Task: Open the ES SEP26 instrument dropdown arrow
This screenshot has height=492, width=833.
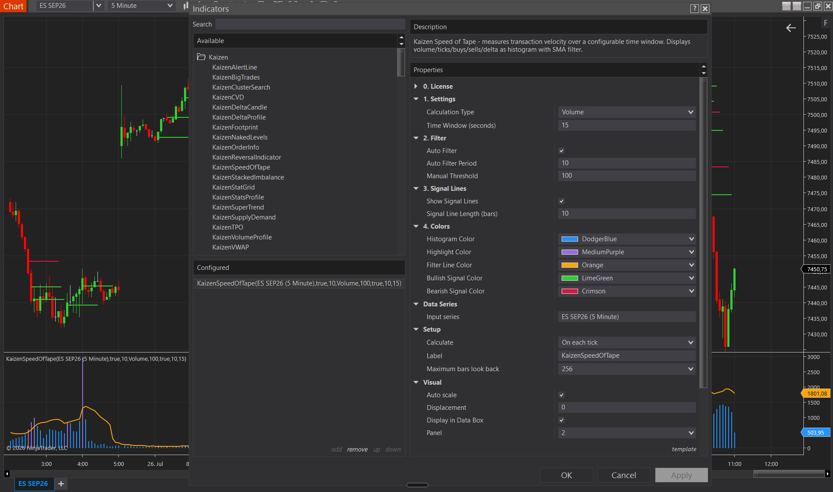Action: pos(99,6)
